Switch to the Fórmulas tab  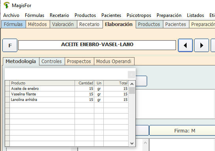tap(13, 24)
